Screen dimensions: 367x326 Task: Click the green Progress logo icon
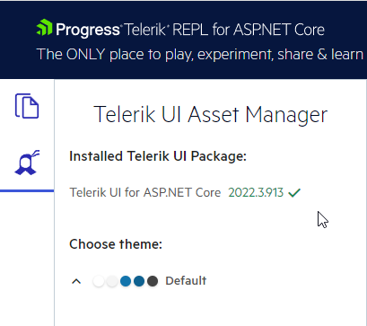pos(44,28)
